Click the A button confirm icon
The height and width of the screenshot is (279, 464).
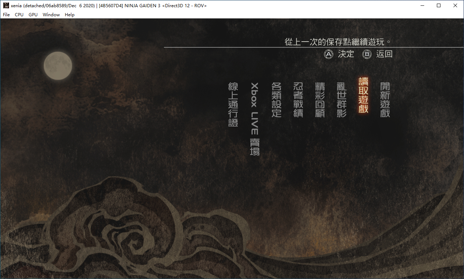329,54
